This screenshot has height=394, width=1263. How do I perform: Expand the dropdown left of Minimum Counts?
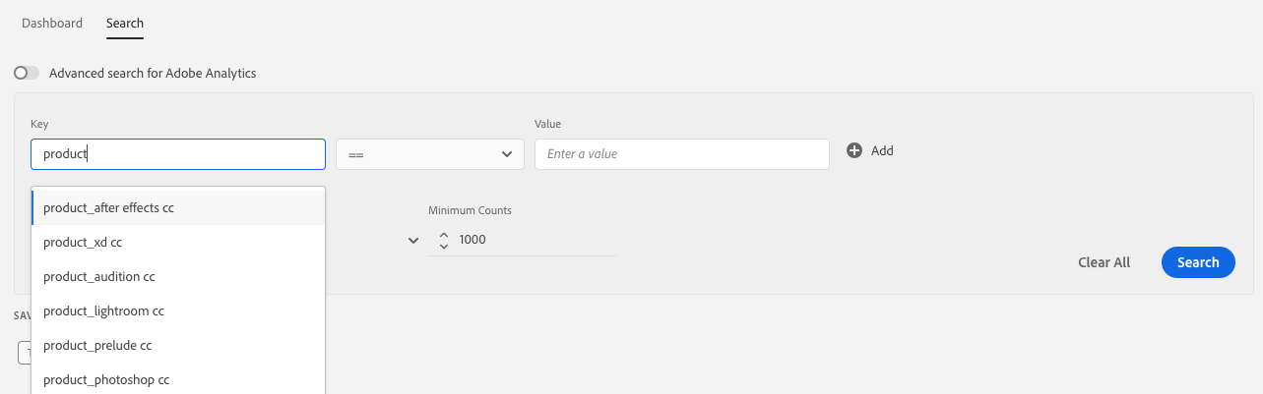click(x=413, y=241)
